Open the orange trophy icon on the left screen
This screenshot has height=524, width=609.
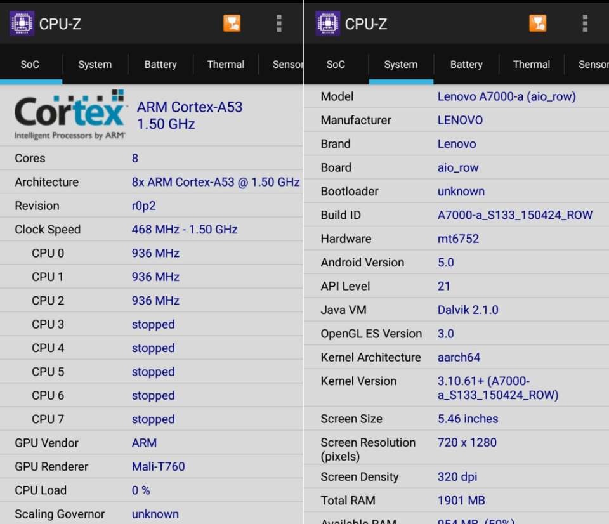pos(232,23)
